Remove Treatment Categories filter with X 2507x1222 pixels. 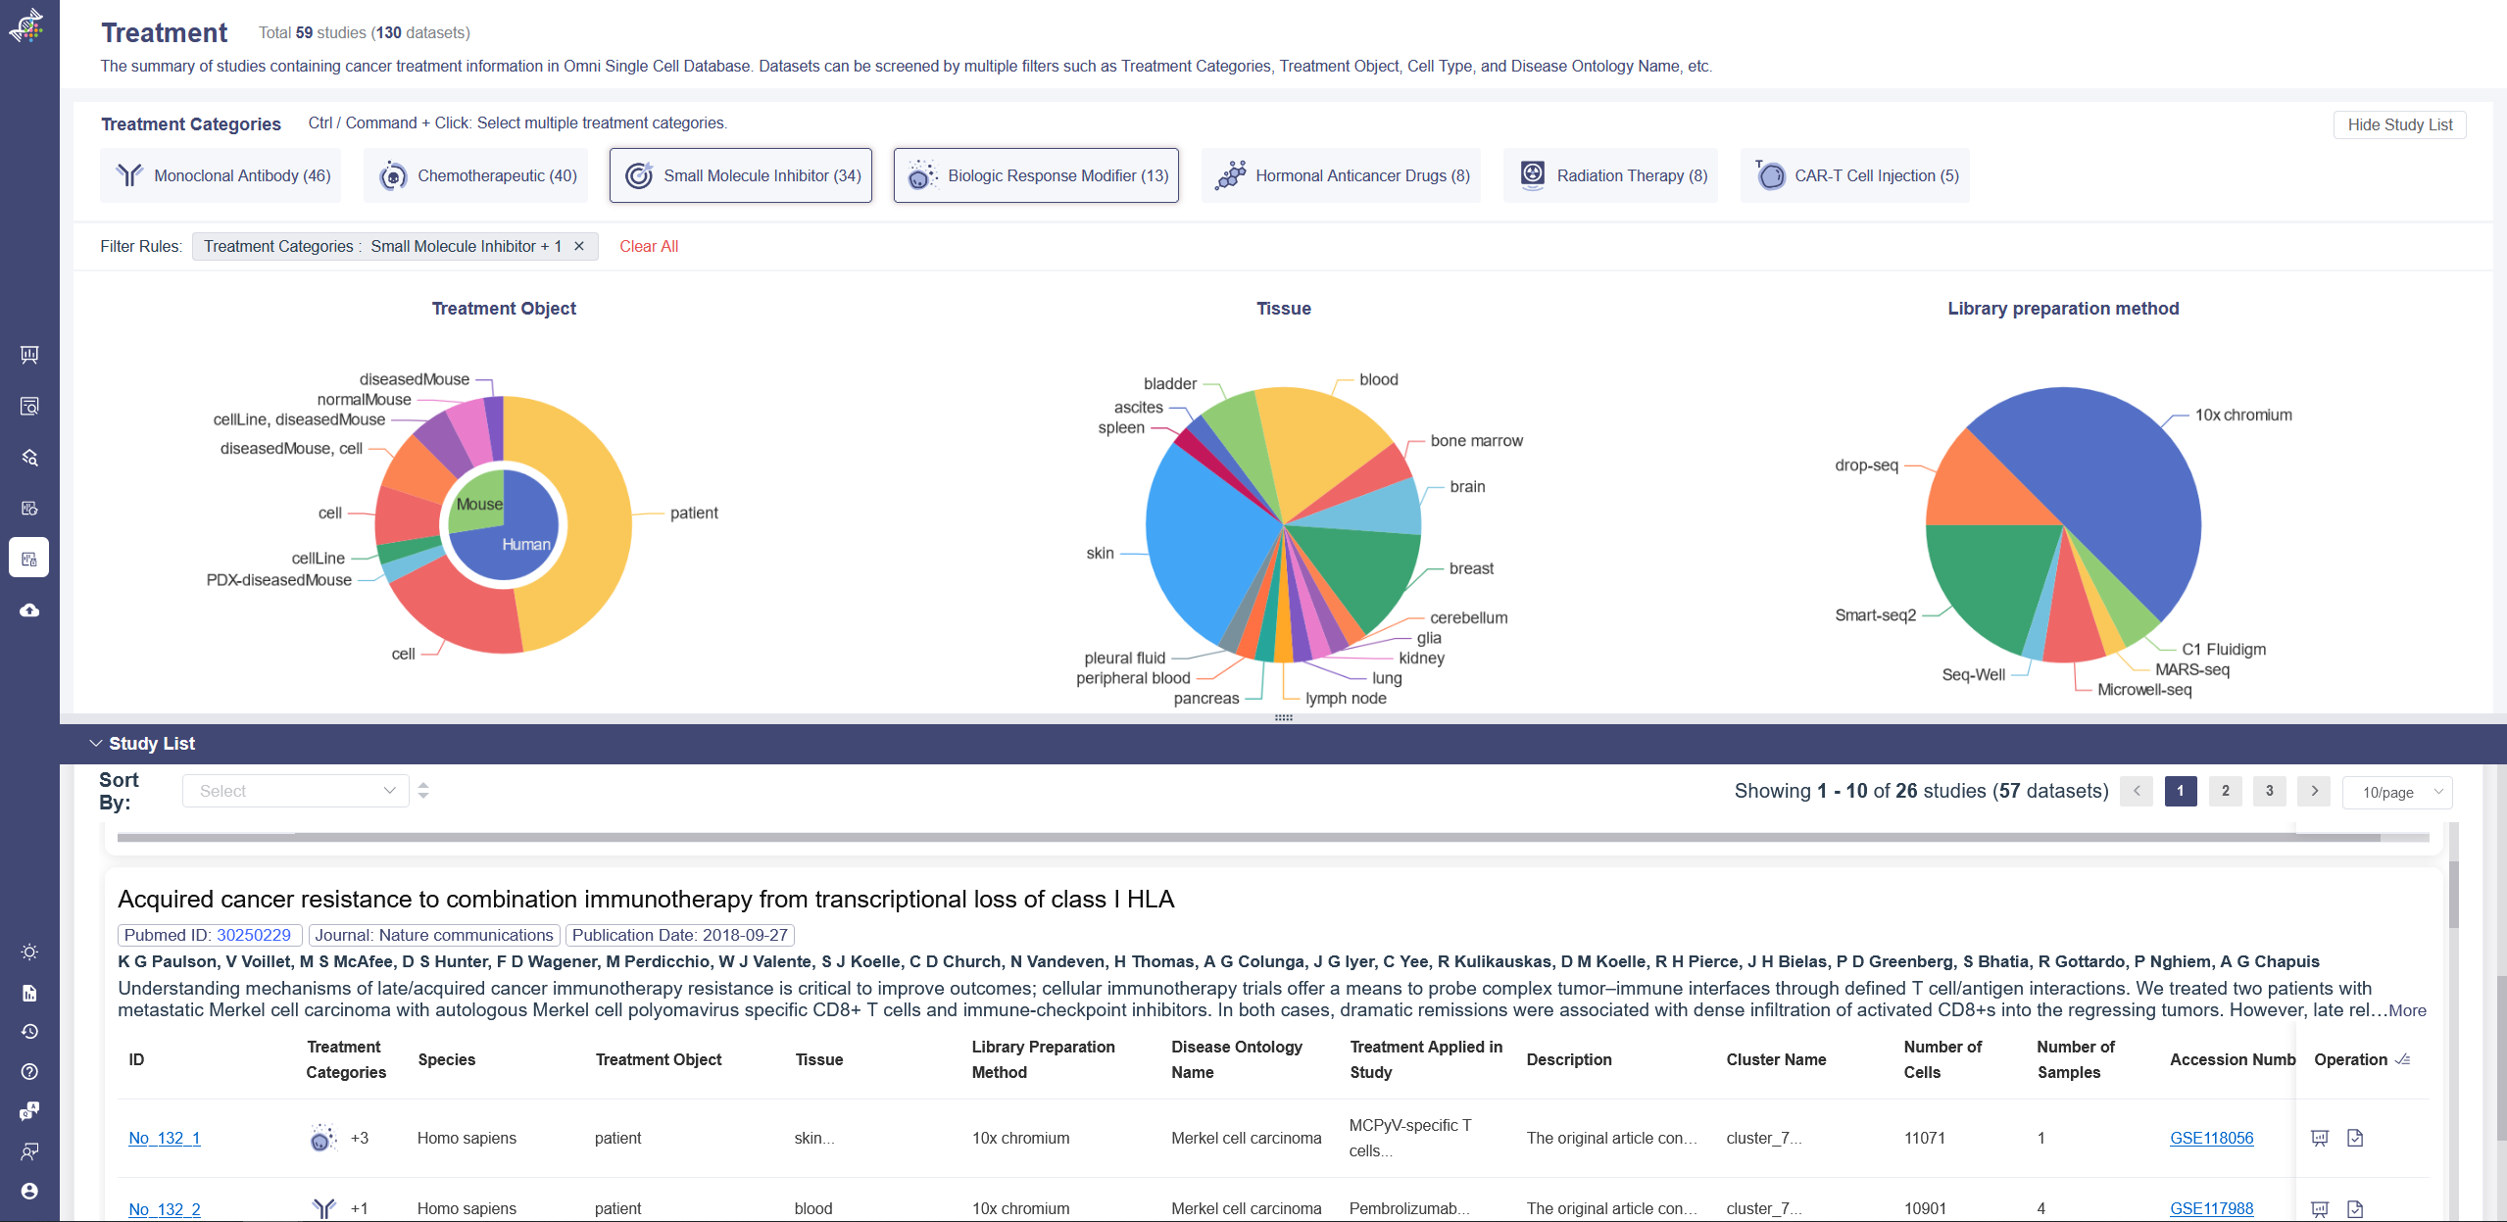(x=579, y=246)
